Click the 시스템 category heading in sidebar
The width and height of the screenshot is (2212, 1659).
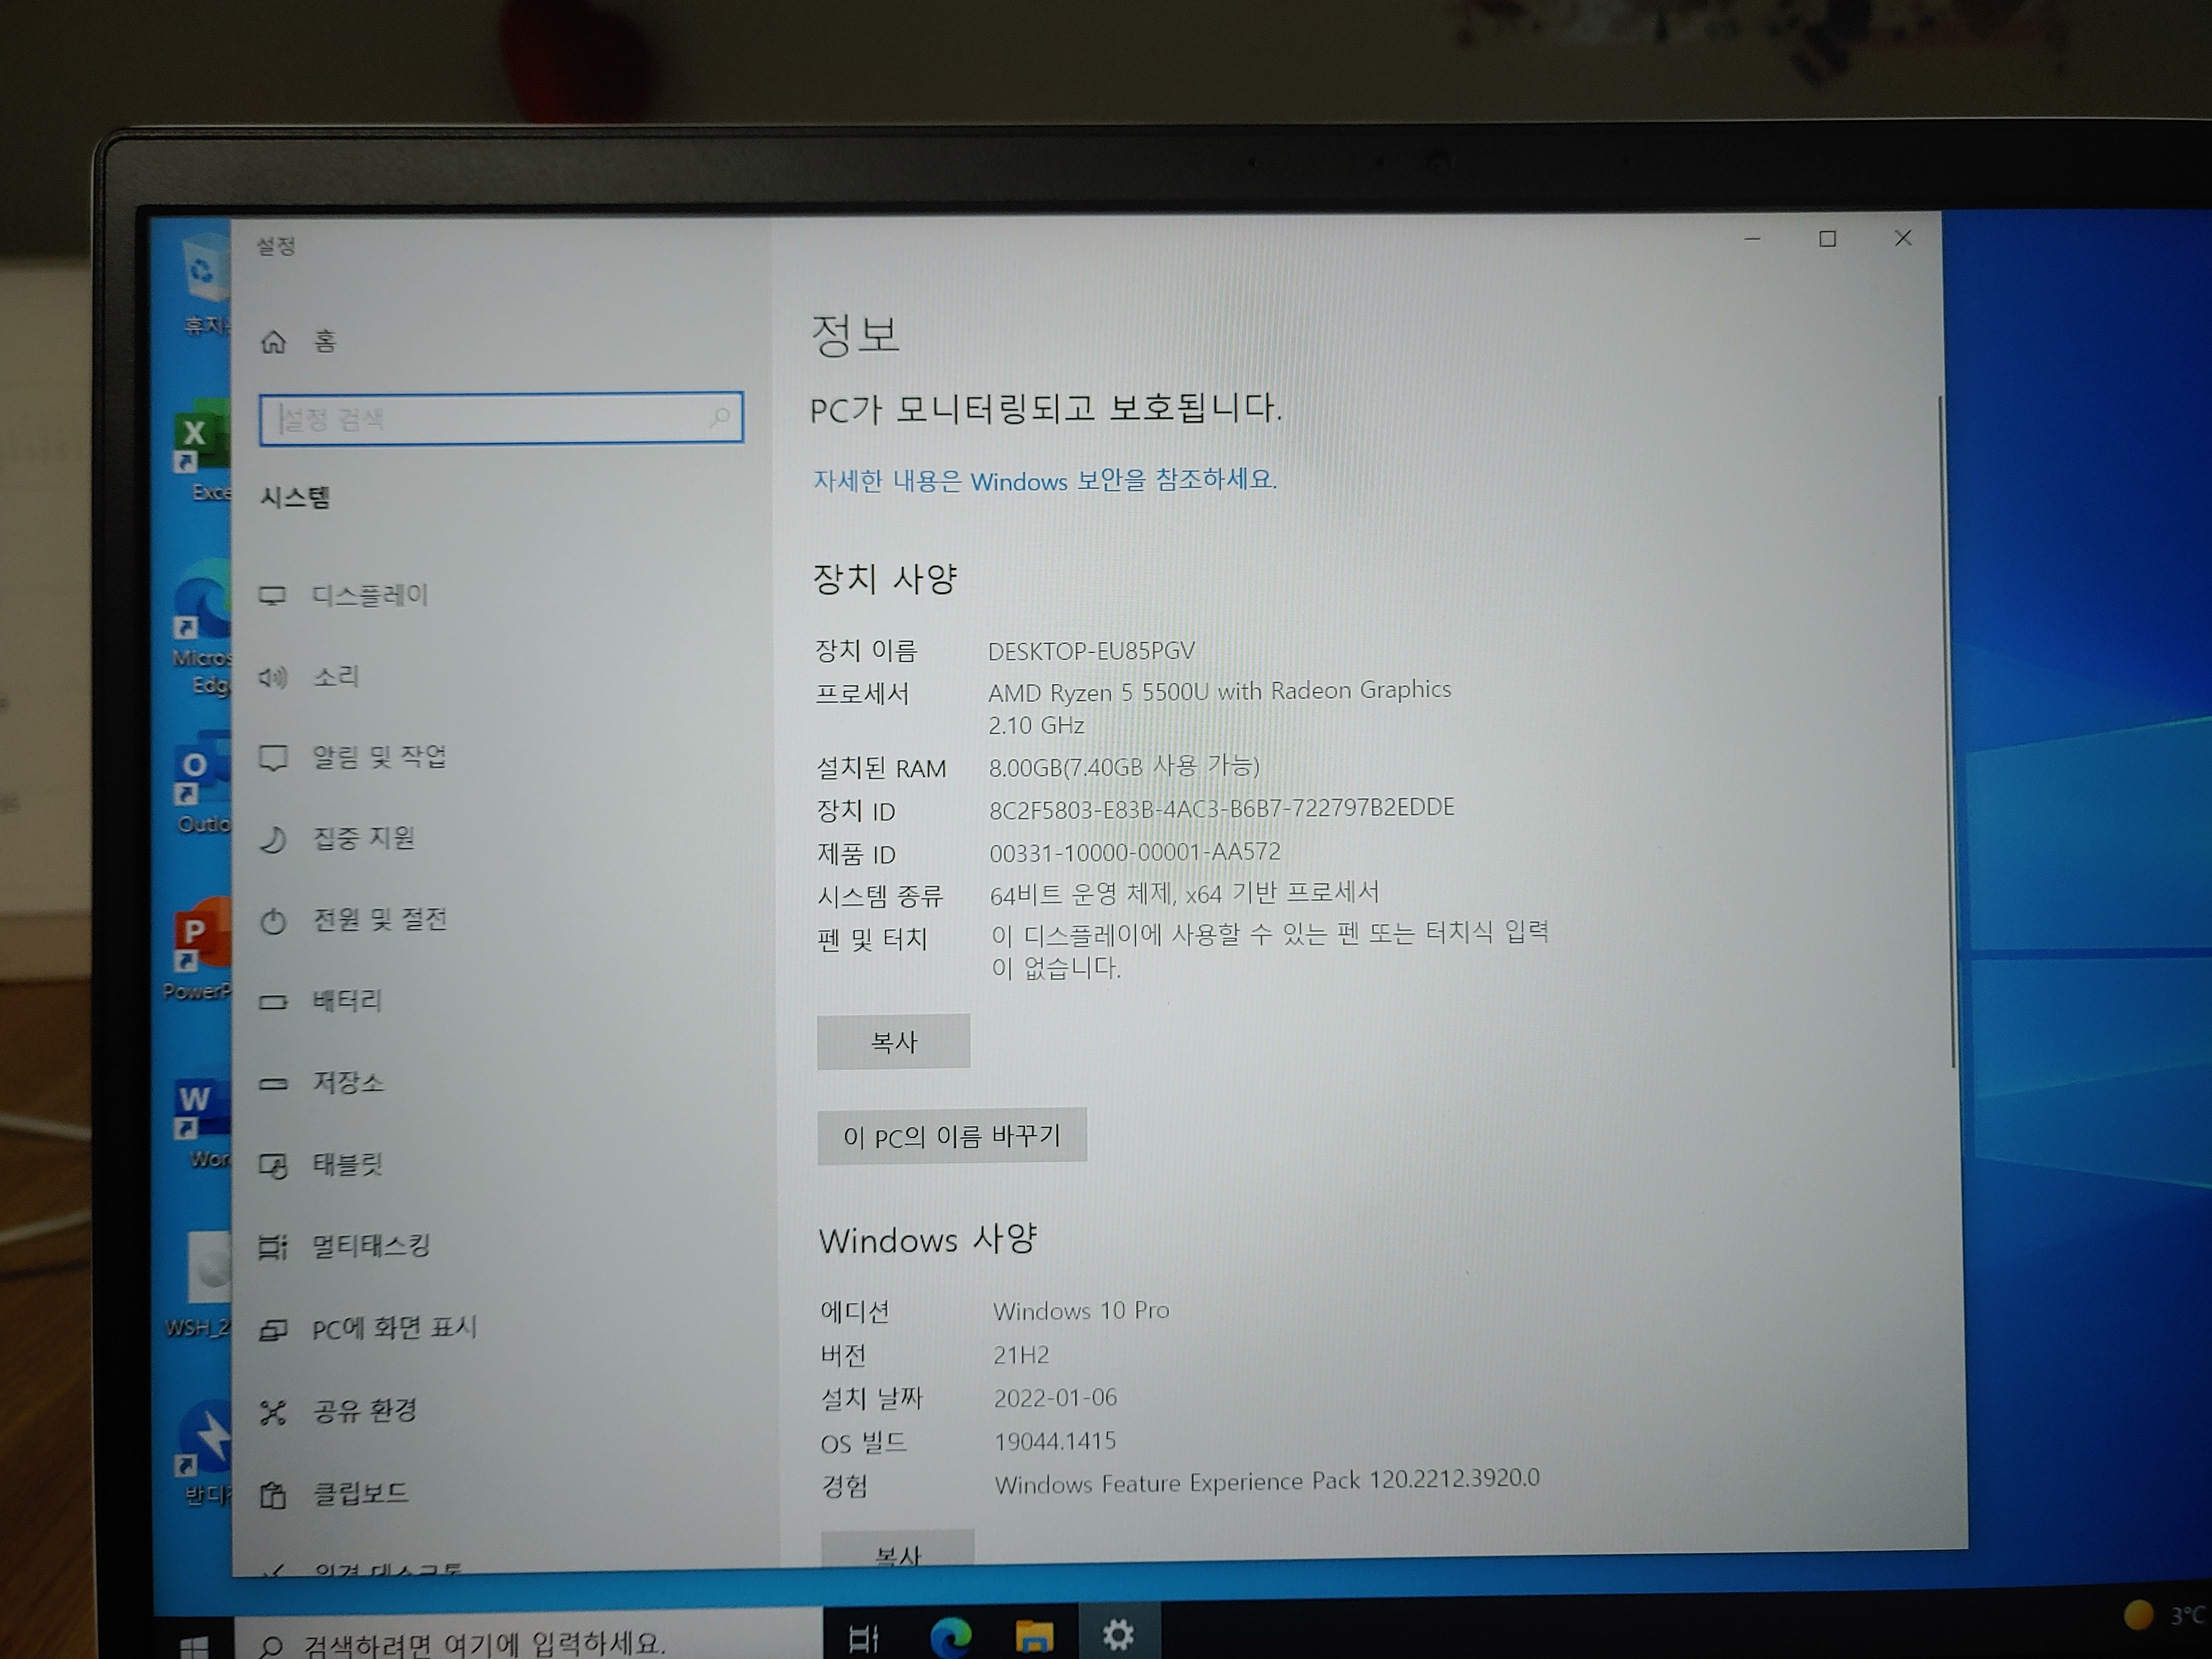(295, 497)
